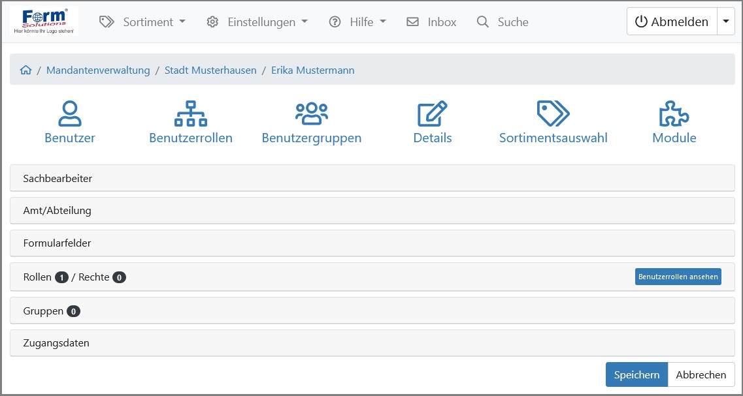Screen dimensions: 743x396
Task: Expand the Rollen / Rechte section
Action: pyautogui.click(x=372, y=277)
